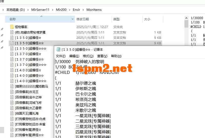Viewport: 205px width, 138px height.
Task: Click the [1 3 7 0]超爆怪☆ file icon
Action: (x=12, y=54)
